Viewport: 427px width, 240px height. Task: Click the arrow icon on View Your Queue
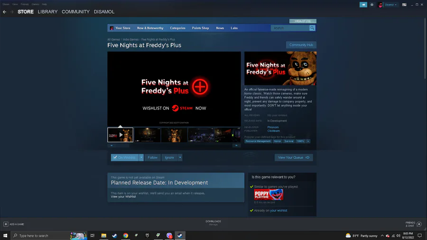pyautogui.click(x=307, y=157)
